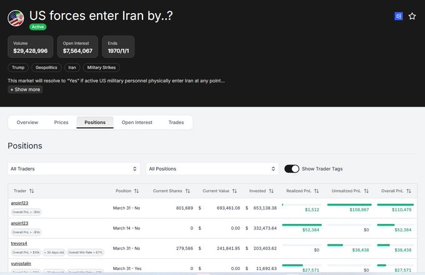Open the Prices tab
This screenshot has height=275, width=425.
[61, 122]
